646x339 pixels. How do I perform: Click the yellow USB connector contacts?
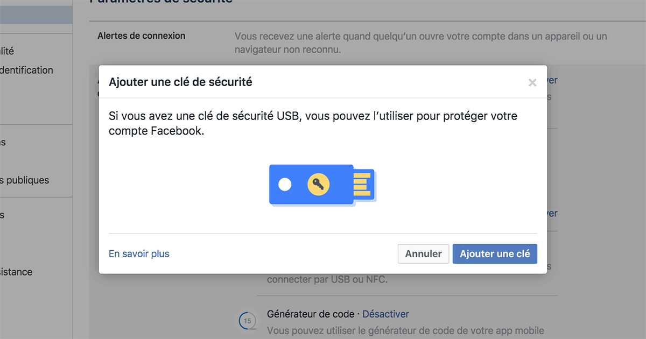[x=362, y=185]
